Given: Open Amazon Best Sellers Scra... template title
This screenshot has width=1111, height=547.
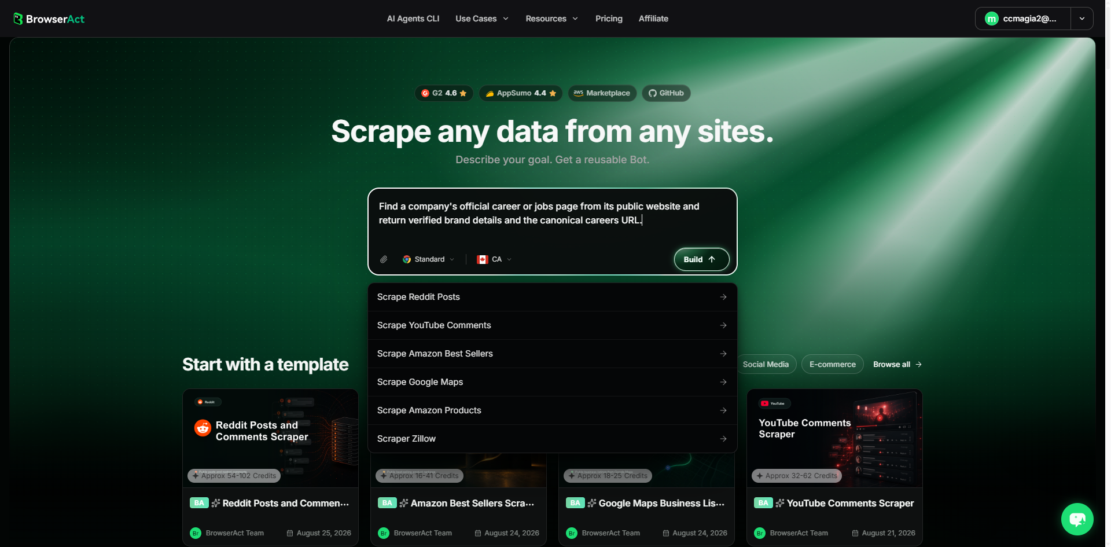Looking at the screenshot, I should click(473, 504).
